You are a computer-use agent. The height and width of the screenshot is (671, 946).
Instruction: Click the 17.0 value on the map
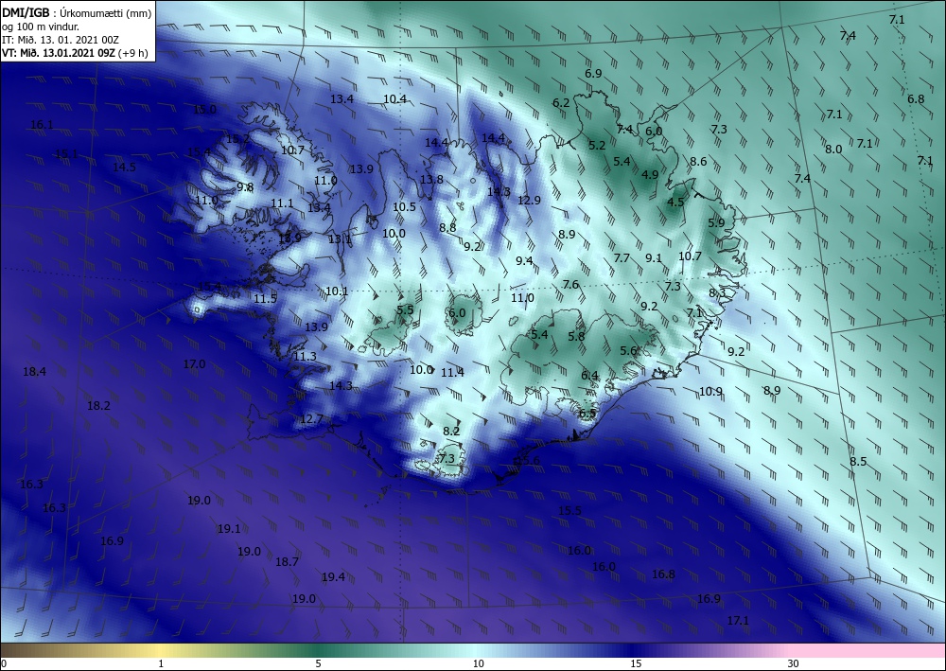[194, 363]
